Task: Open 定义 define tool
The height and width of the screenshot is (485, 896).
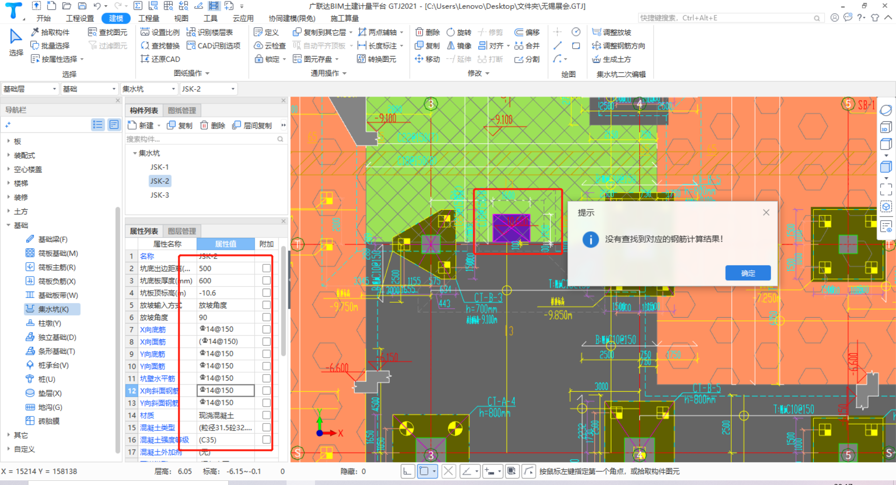Action: pos(266,32)
